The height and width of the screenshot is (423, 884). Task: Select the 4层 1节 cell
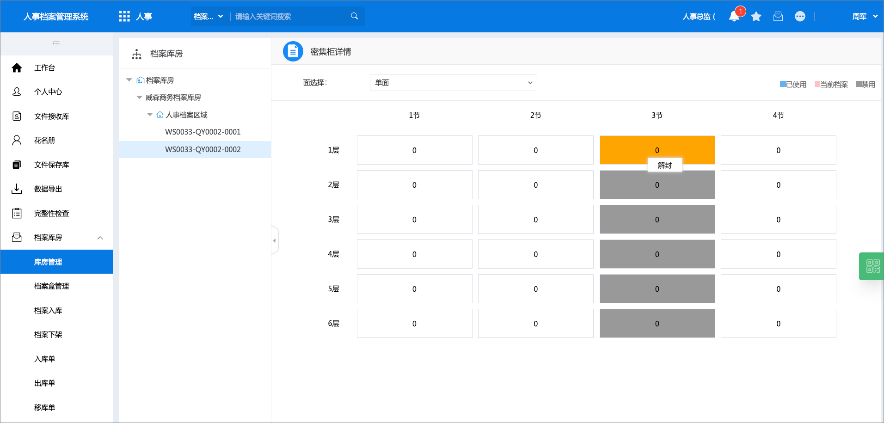[414, 254]
